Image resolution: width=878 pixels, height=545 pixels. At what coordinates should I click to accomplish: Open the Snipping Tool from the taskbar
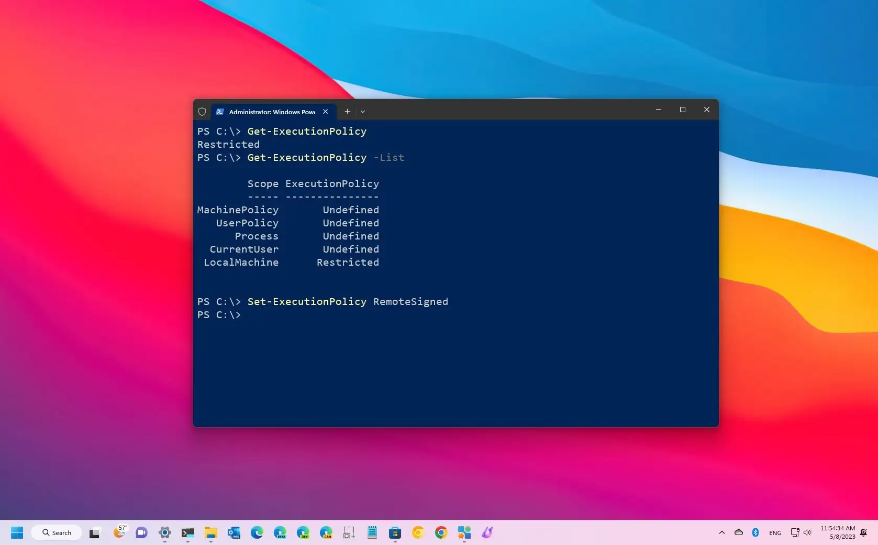(348, 532)
